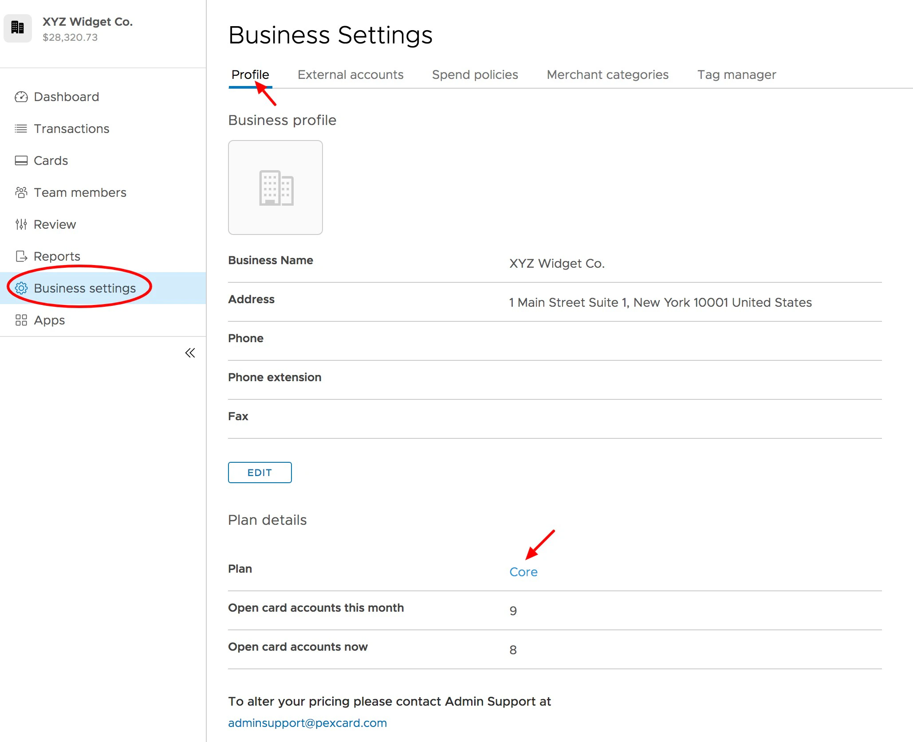Click the Business settings gear icon
Viewport: 913px width, 742px height.
point(21,289)
